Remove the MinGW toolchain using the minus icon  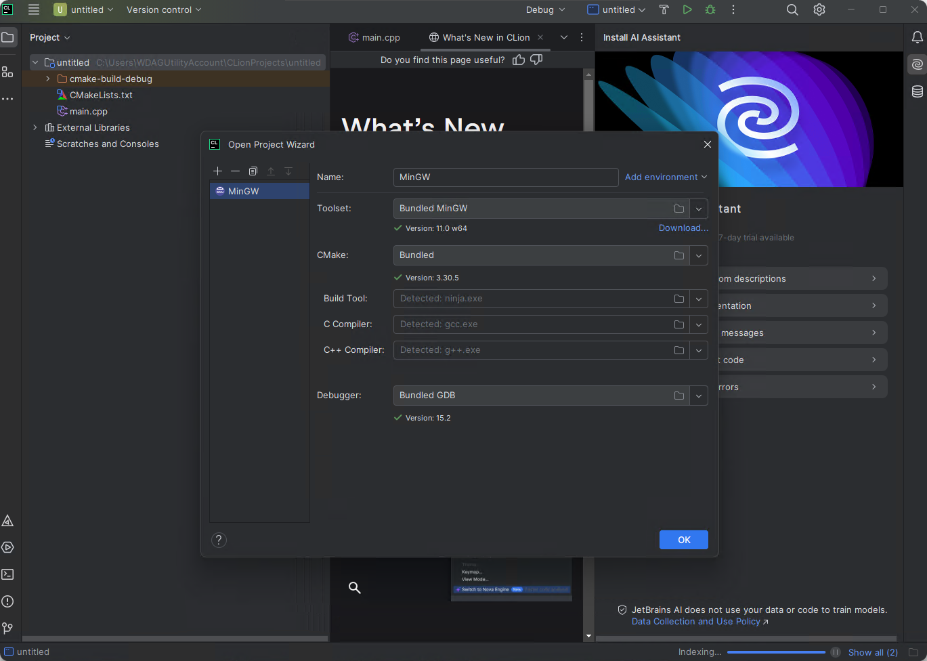click(235, 171)
